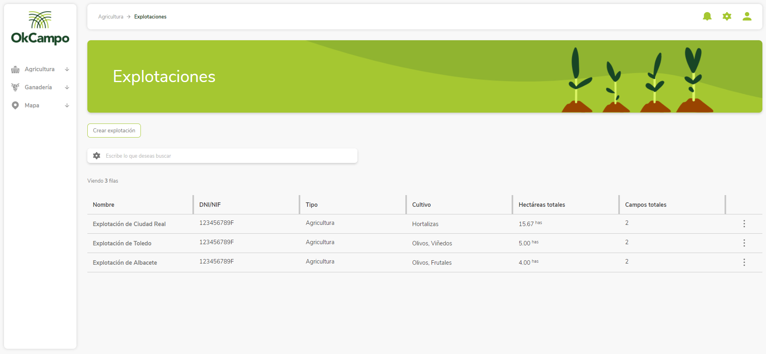Open Explotación de Ciudad Real entry

[129, 224]
